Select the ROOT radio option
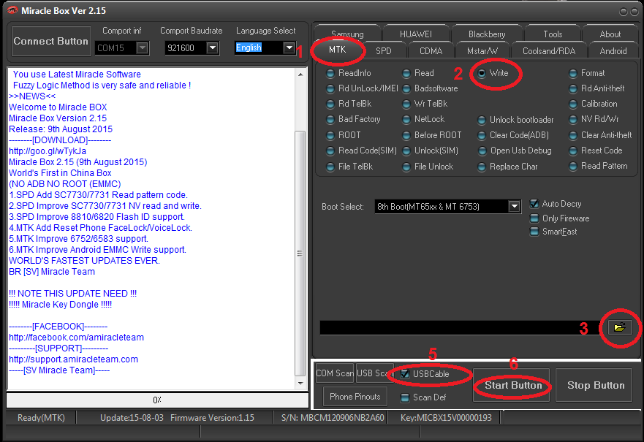The width and height of the screenshot is (644, 442). (x=344, y=135)
